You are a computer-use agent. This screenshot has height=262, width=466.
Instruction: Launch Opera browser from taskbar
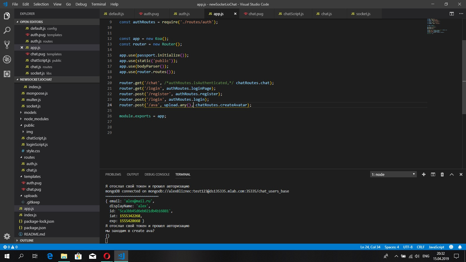pyautogui.click(x=107, y=256)
